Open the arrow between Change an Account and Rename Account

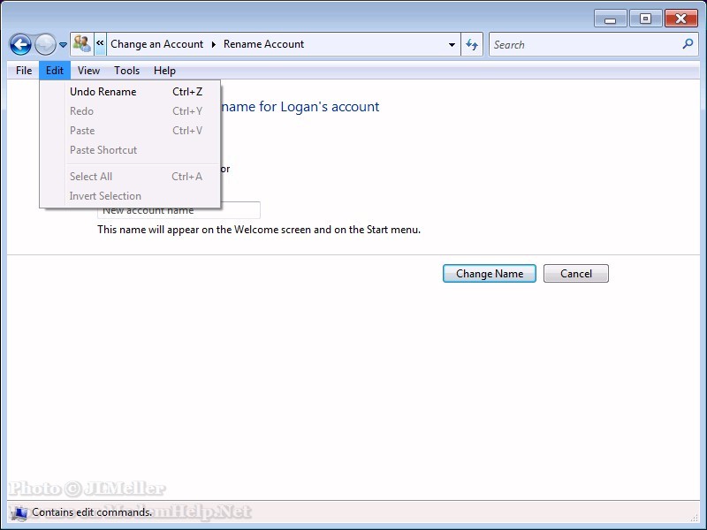coord(213,44)
